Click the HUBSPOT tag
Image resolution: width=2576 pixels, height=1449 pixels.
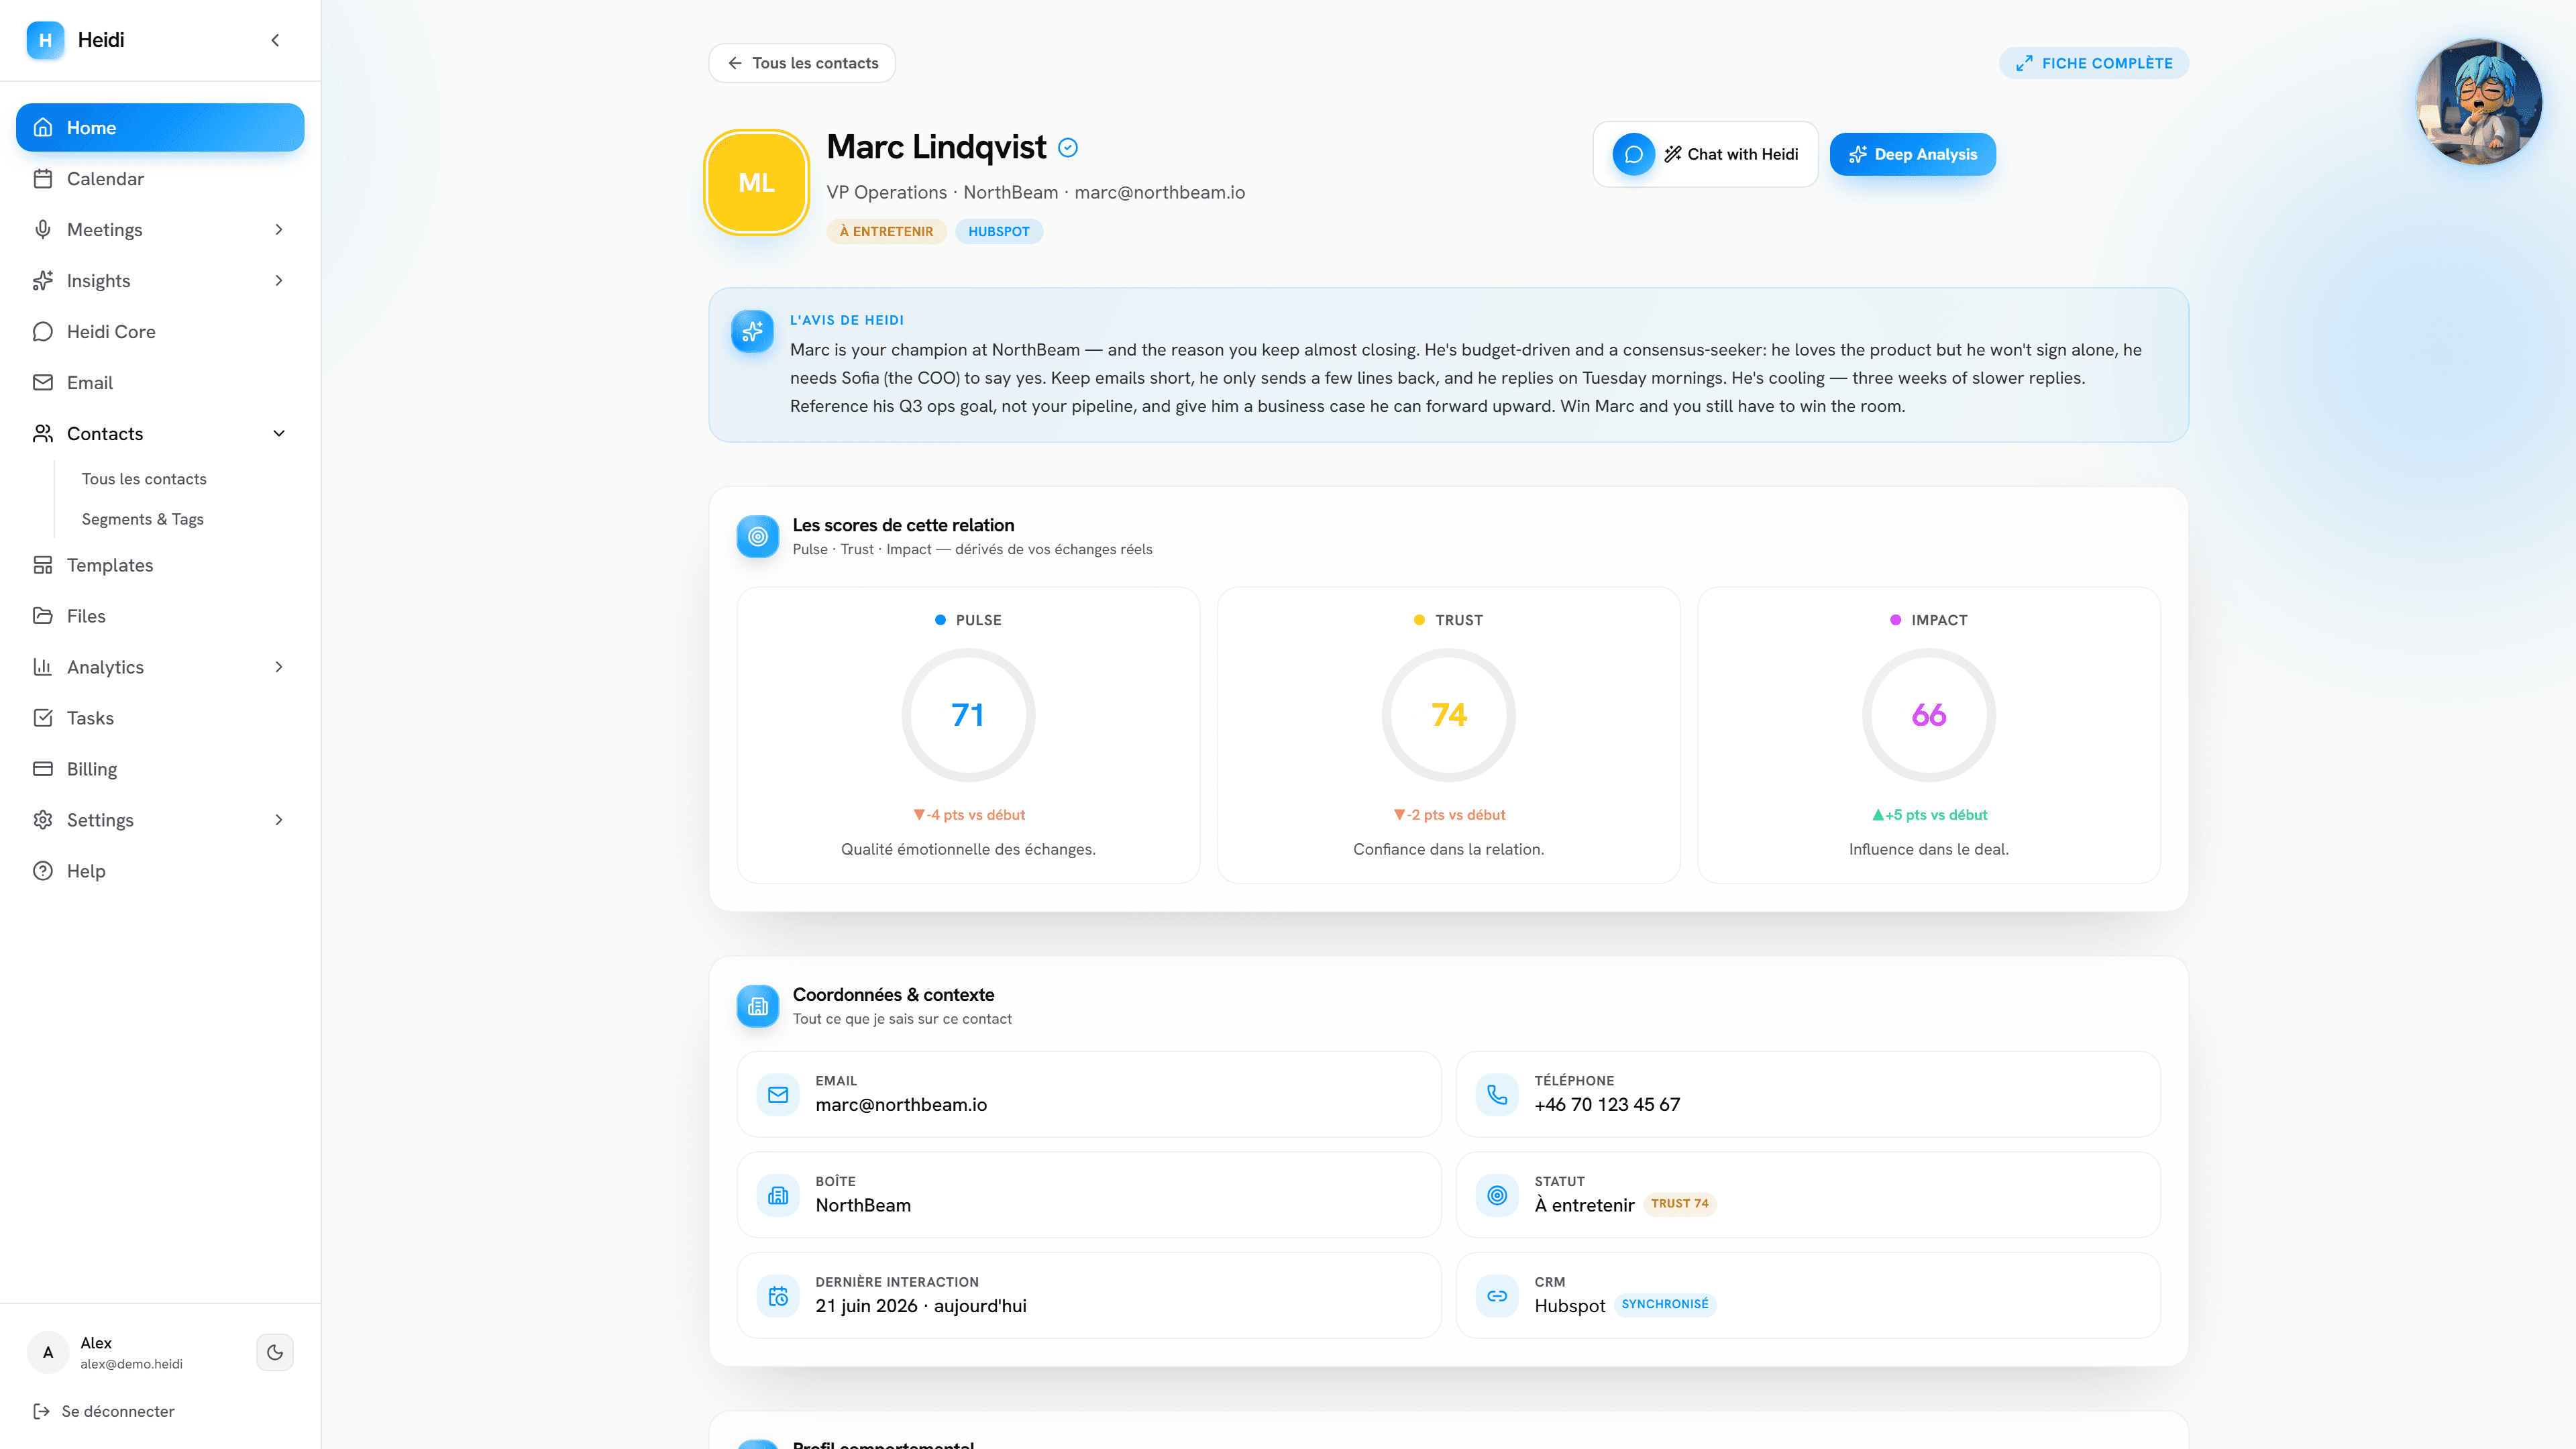tap(999, 232)
